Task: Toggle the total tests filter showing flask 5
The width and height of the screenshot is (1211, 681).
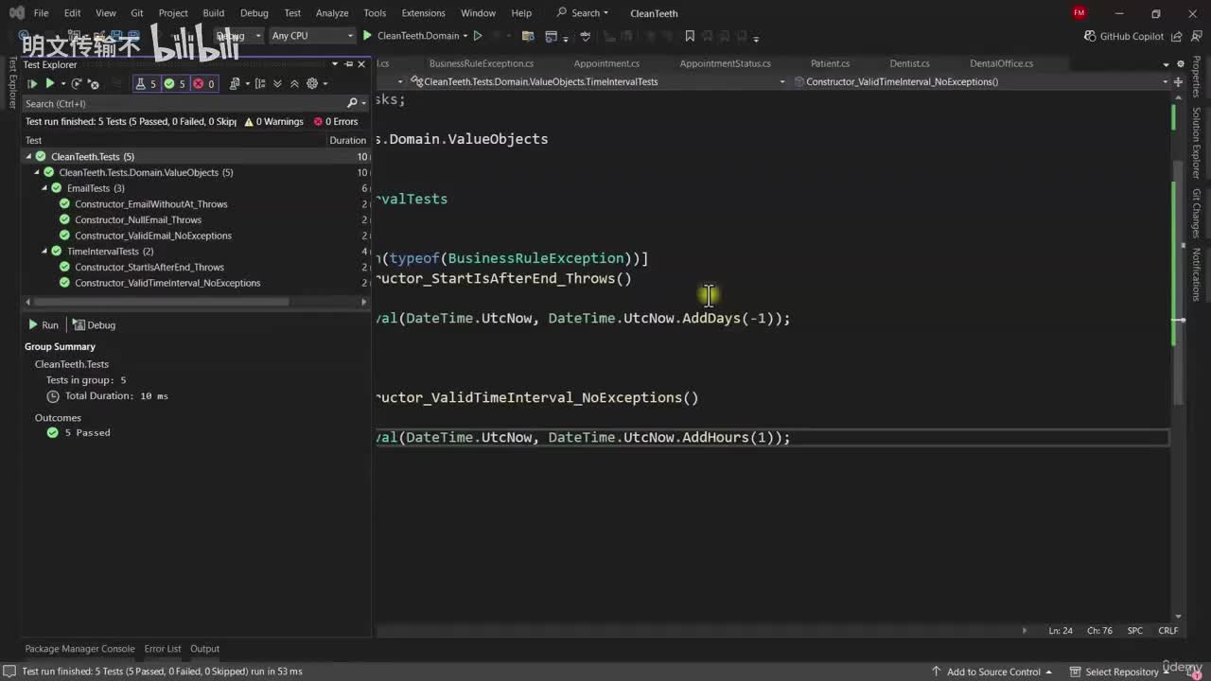Action: point(146,83)
